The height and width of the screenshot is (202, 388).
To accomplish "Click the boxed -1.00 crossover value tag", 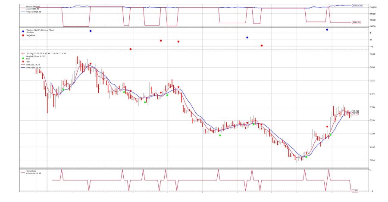I will pyautogui.click(x=355, y=191).
